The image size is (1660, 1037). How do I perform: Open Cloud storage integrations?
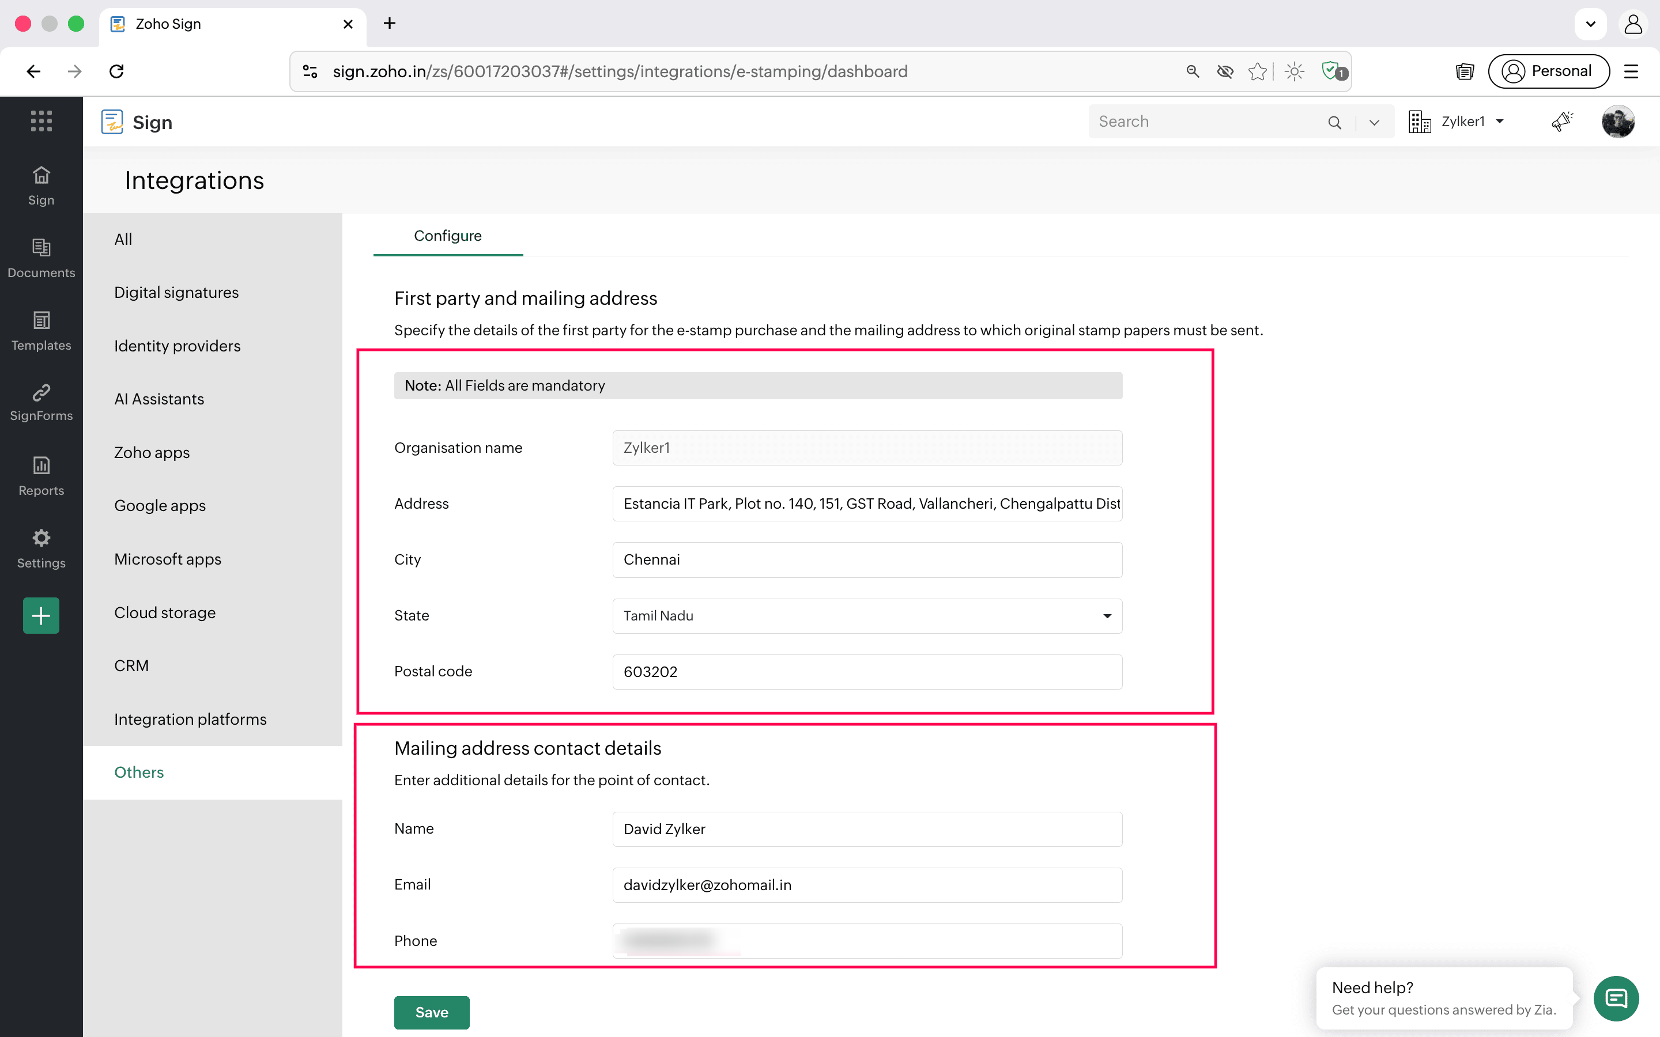point(165,612)
